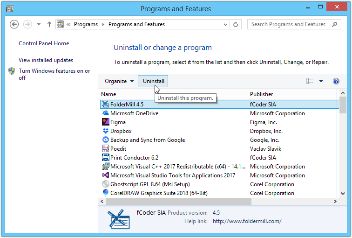
Task: Select the Print Conductor 6.2 icon
Action: [x=106, y=157]
